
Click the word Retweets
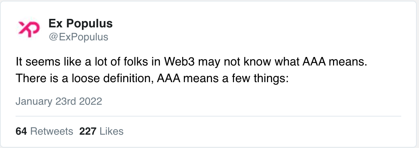[x=52, y=131]
